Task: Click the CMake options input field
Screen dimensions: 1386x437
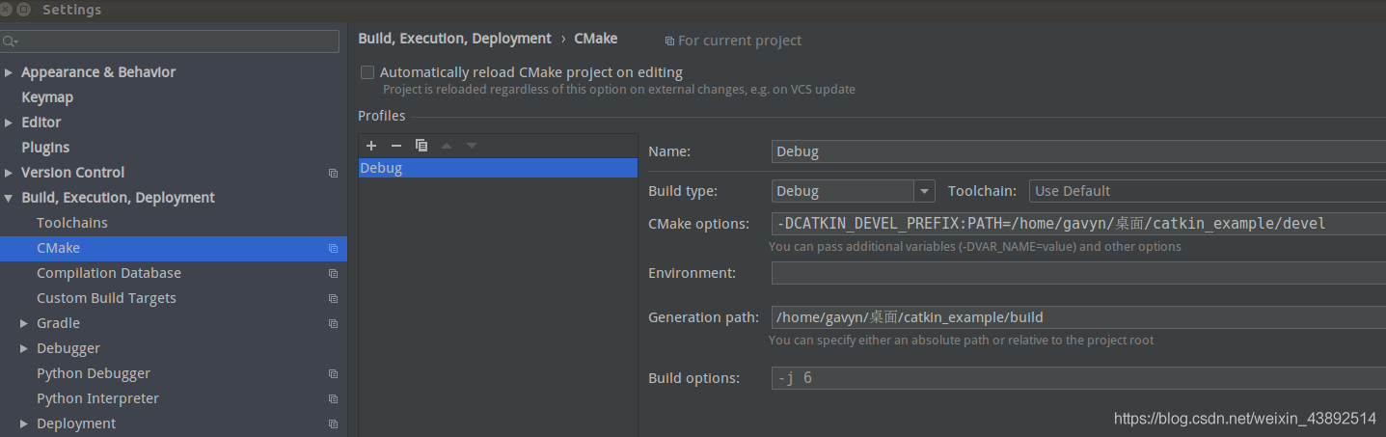Action: coord(1075,224)
